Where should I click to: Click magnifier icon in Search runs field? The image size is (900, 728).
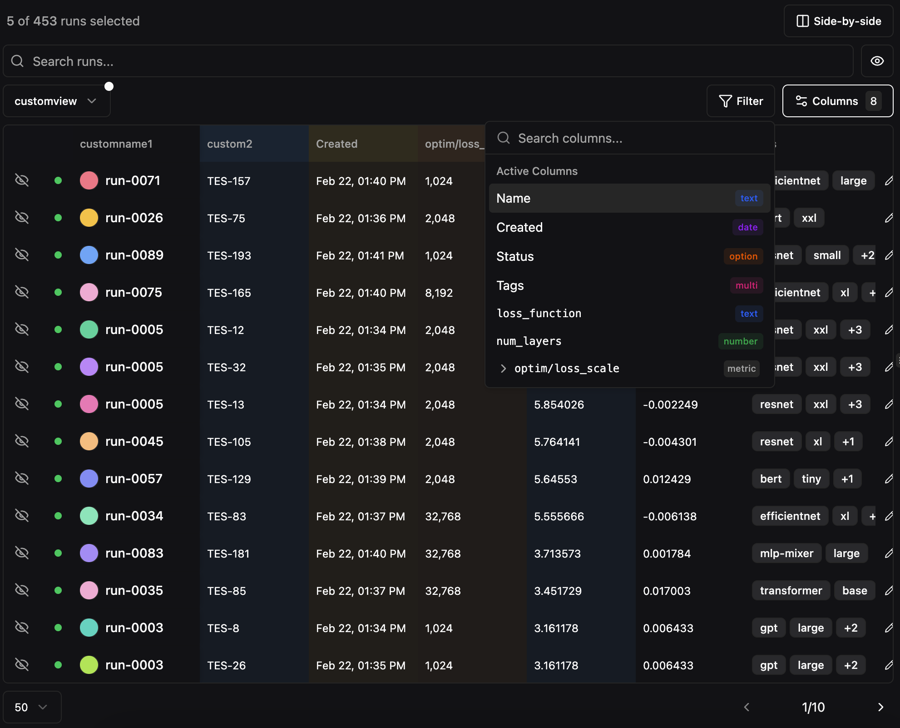tap(17, 61)
